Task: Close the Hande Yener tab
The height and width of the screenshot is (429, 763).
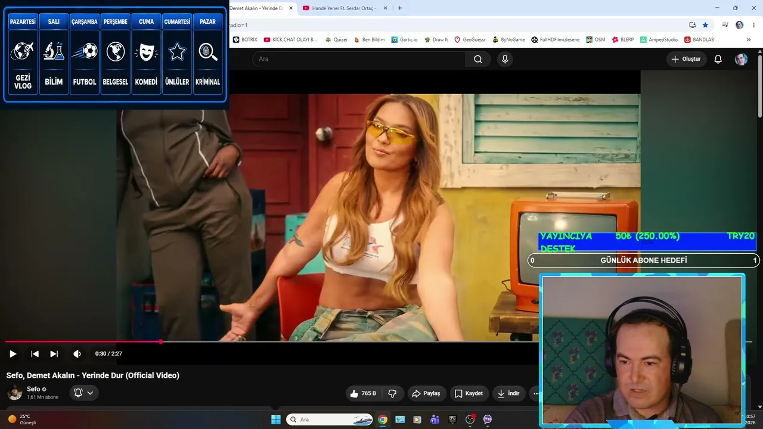Action: click(385, 8)
